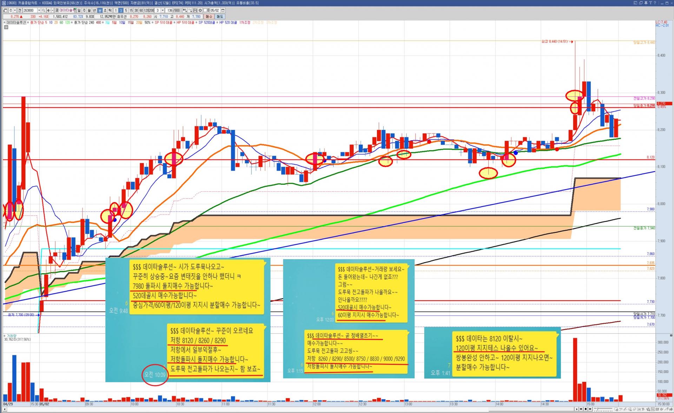
Task: Click the blue 매도 sell button
Action: [220, 17]
